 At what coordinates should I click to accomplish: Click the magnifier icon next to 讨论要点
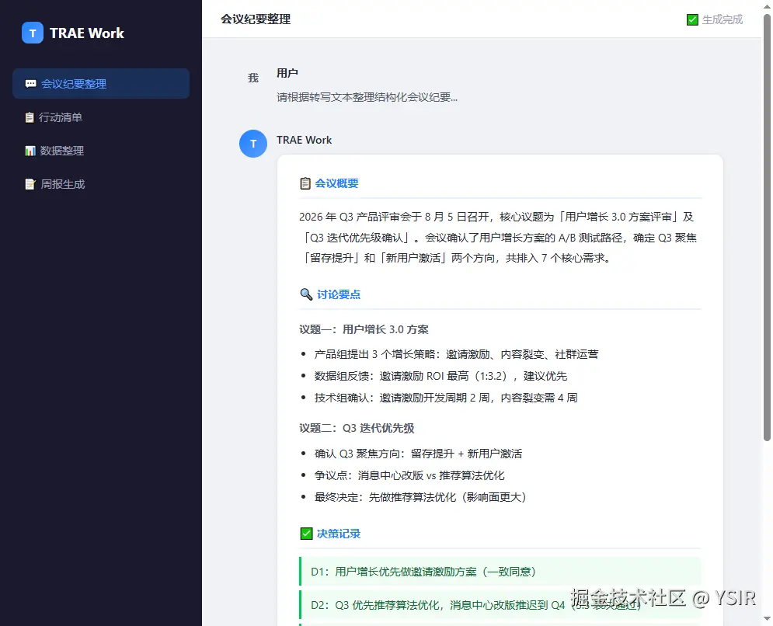306,294
